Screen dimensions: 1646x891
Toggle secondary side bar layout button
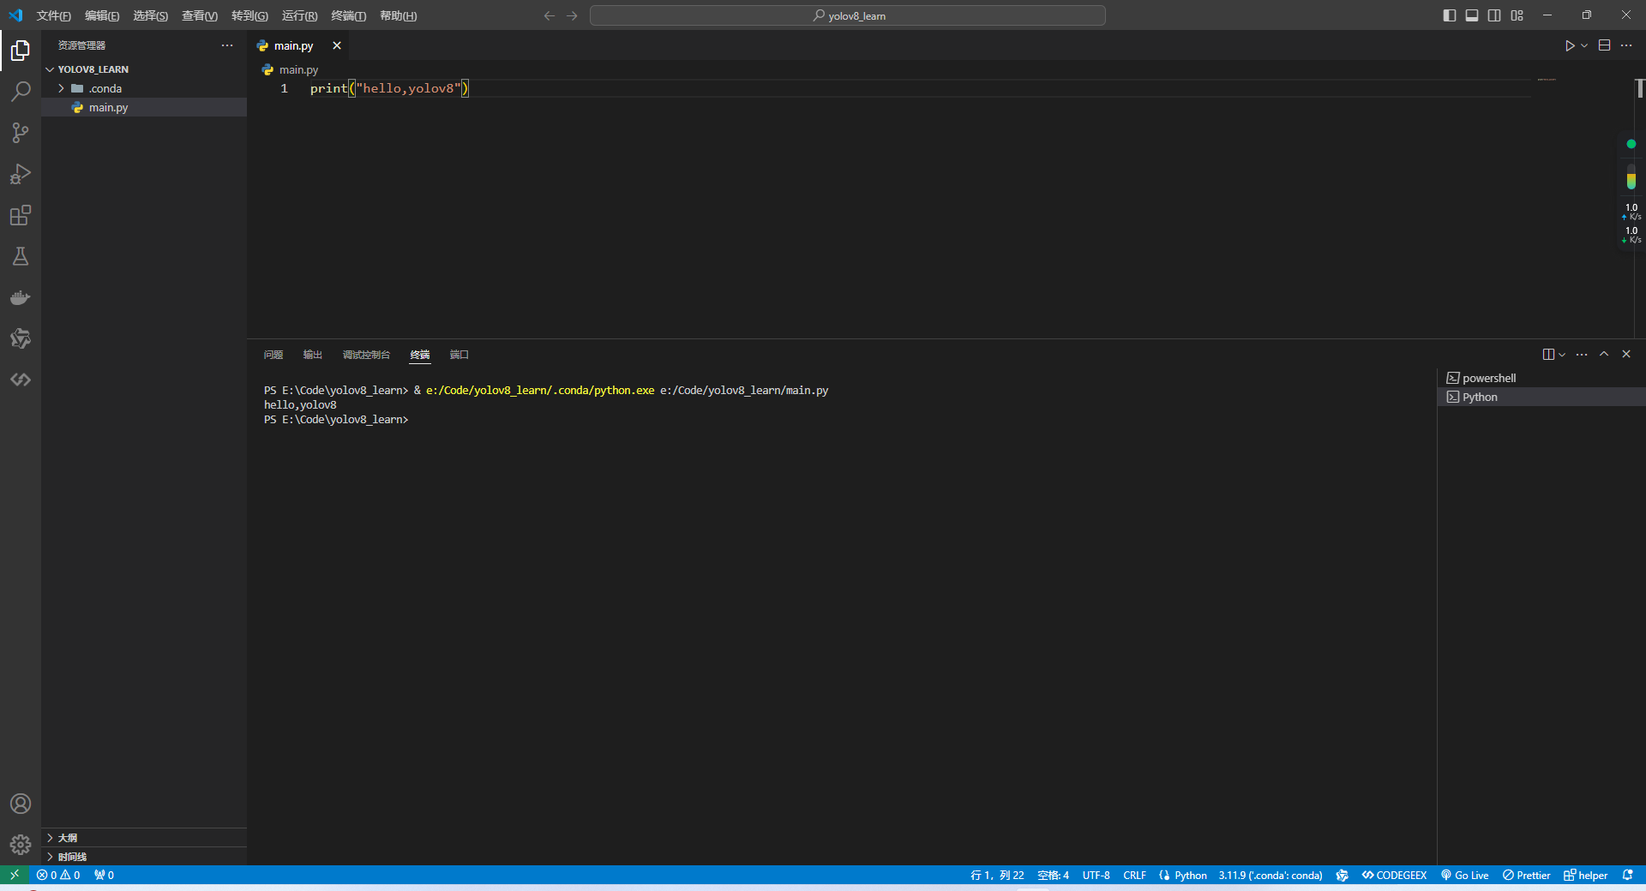(x=1494, y=15)
